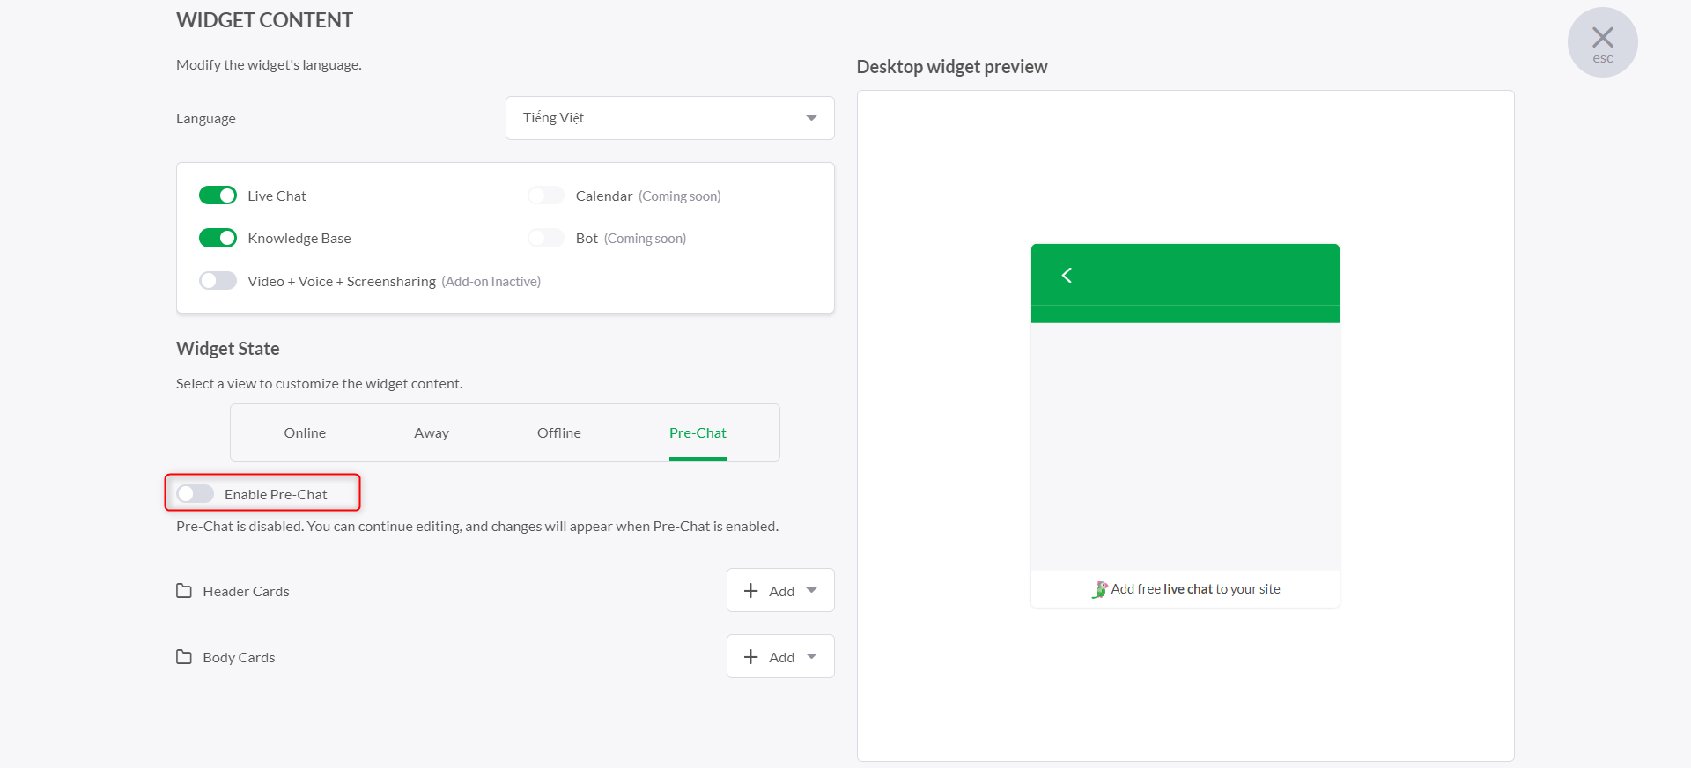Click the back chevron in widget preview
Screen dimensions: 1691x768
1067,276
